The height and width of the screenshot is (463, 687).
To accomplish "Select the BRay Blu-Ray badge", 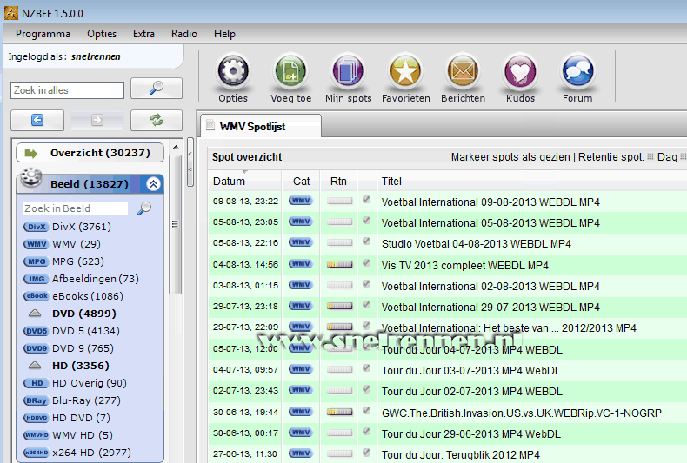I will [x=36, y=400].
